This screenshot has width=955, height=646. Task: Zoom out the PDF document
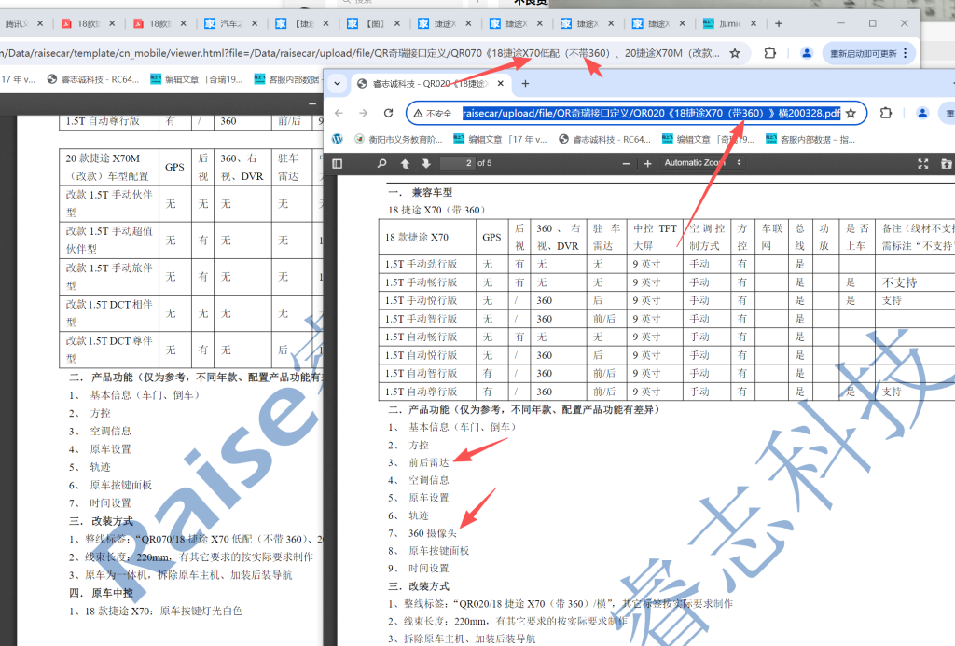tap(626, 163)
